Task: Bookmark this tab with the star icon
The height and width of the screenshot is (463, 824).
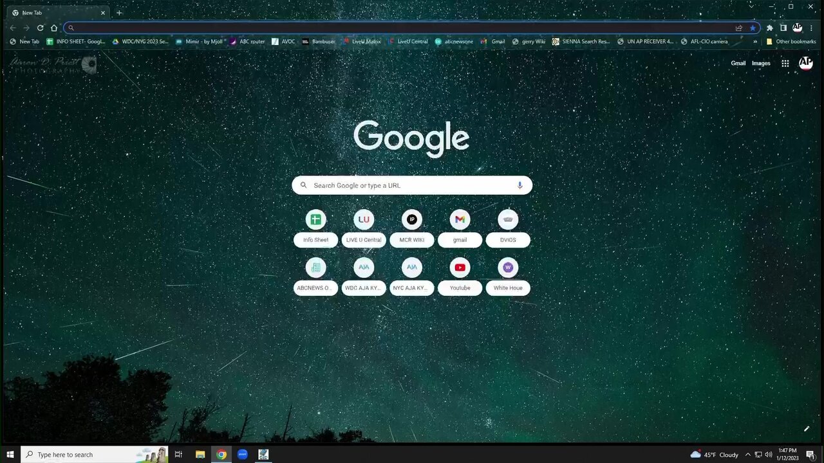Action: tap(753, 28)
